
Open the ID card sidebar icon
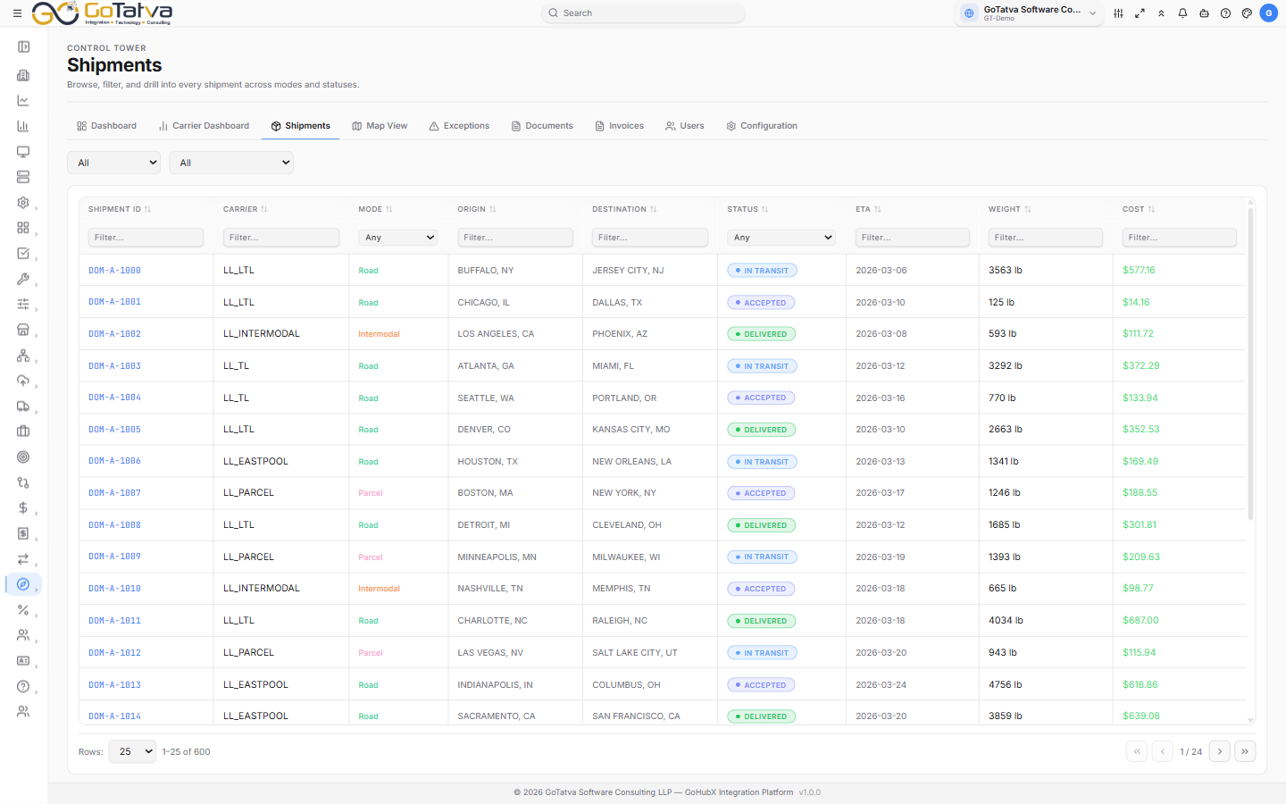point(23,661)
